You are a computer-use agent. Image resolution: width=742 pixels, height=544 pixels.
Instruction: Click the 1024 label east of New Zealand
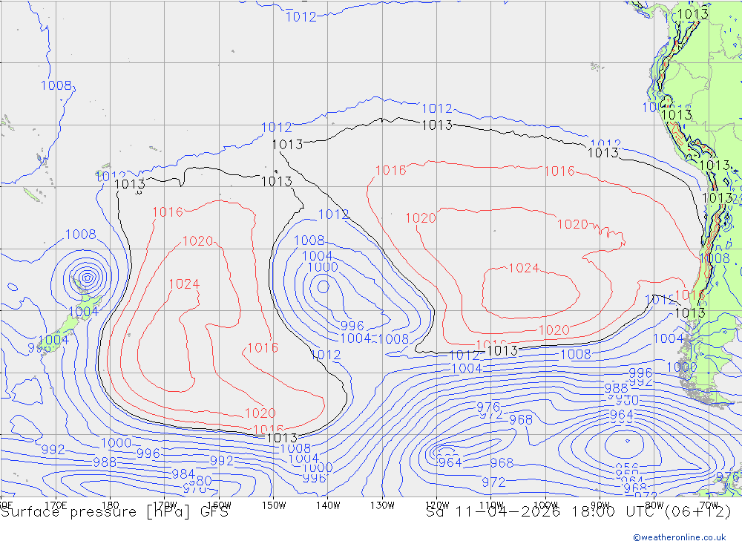point(184,284)
